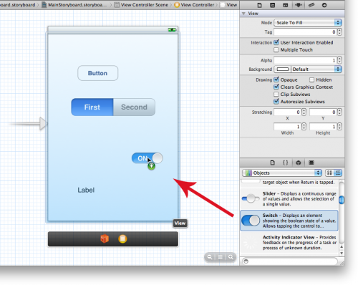Switch library to list view
The width and height of the screenshot is (358, 285).
tap(338, 173)
